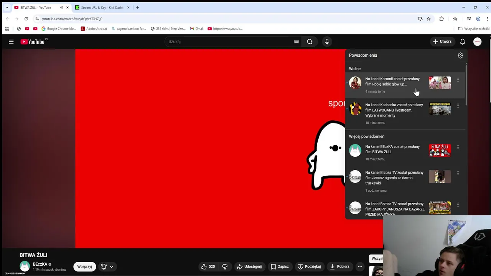Mute the BITWA ŻULI tab audio
Image resolution: width=491 pixels, height=276 pixels.
[61, 7]
